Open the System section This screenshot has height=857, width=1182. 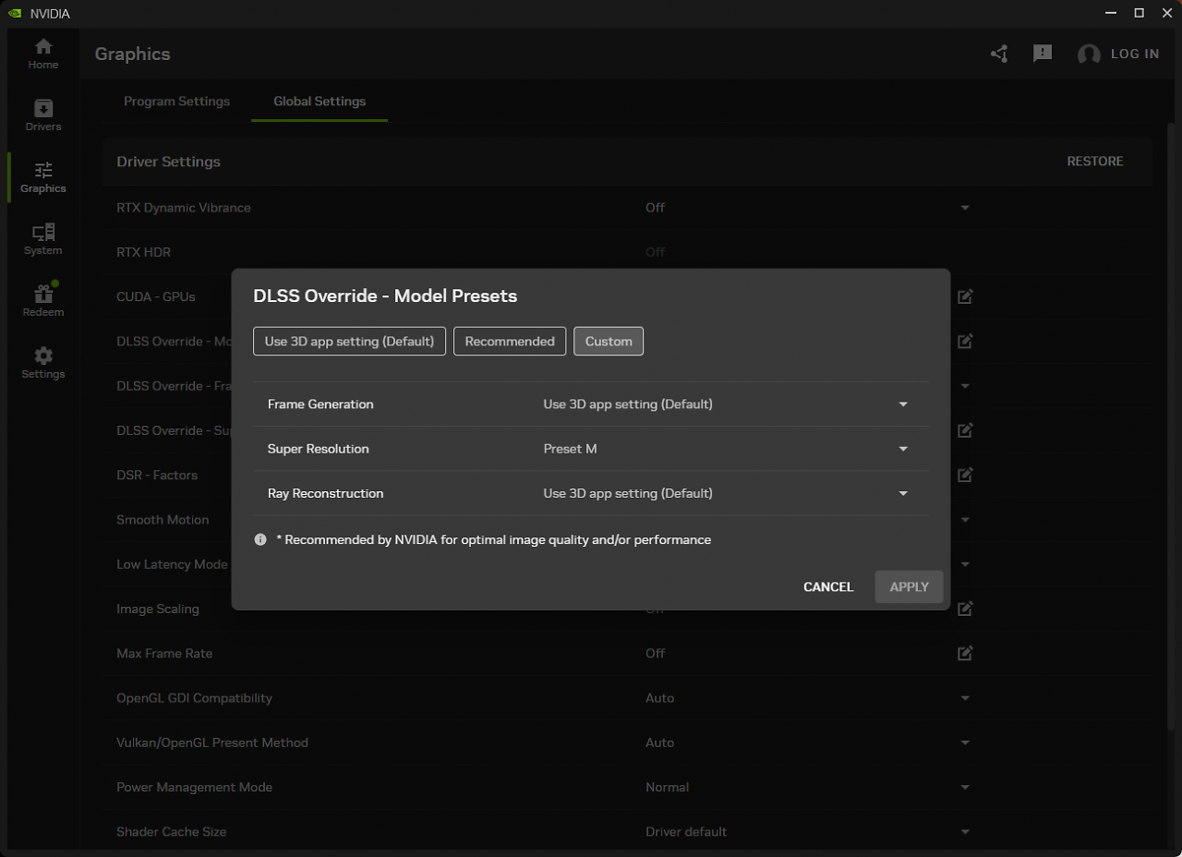pyautogui.click(x=42, y=240)
